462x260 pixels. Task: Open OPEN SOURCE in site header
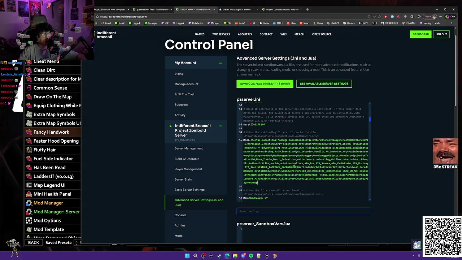[322, 34]
